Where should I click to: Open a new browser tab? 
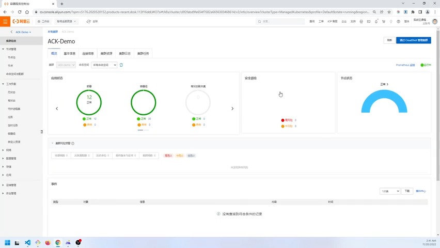[x=62, y=4]
